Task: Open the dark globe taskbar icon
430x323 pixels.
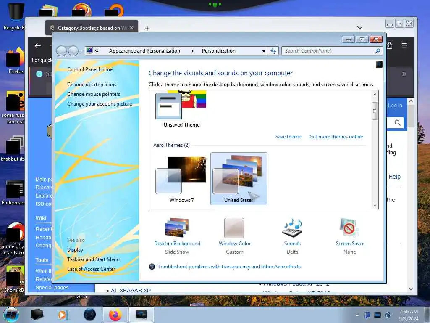Action: pos(90,315)
